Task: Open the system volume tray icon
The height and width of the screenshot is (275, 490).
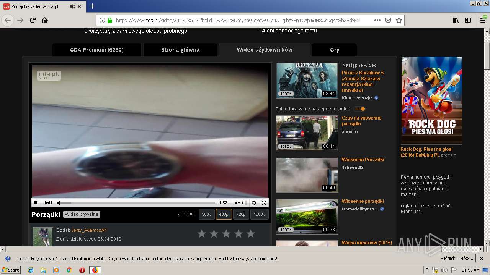Action: [x=444, y=270]
